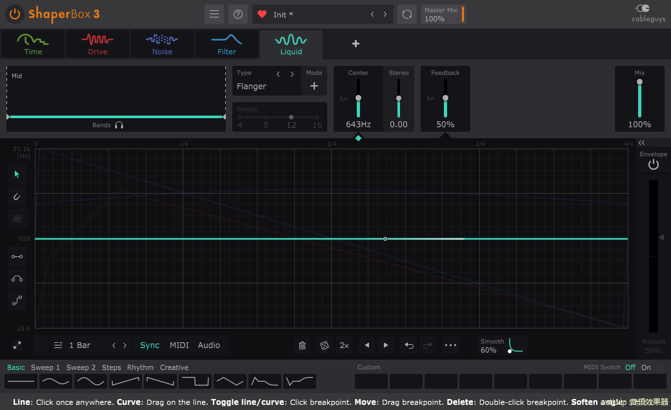Set Stages slider to 12
Image resolution: width=671 pixels, height=410 pixels.
coord(291,117)
